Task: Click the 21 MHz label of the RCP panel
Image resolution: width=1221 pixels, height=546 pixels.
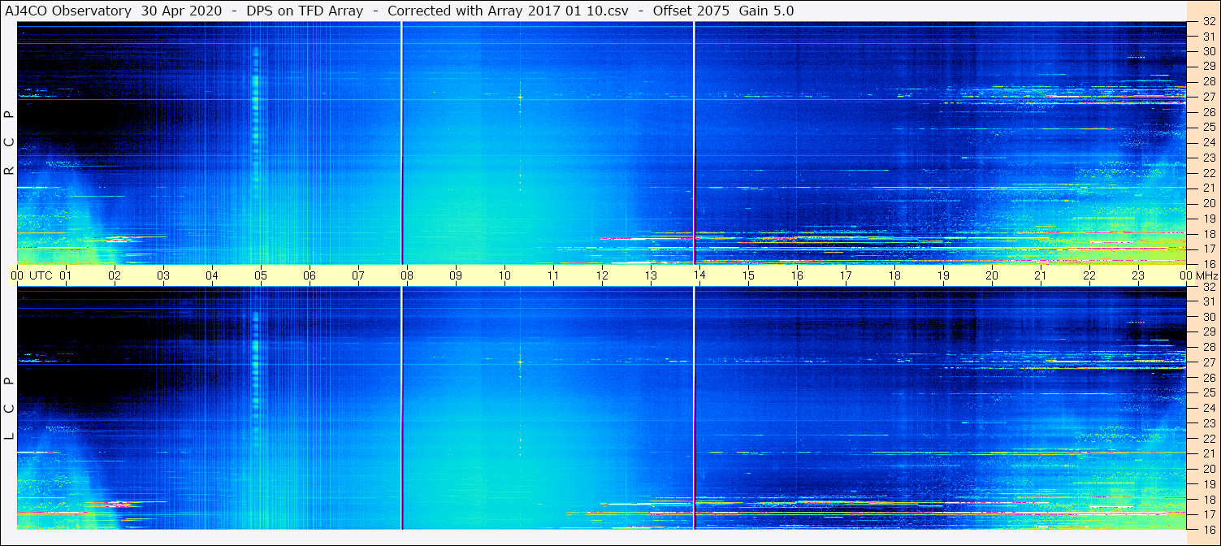Action: pyautogui.click(x=1209, y=188)
